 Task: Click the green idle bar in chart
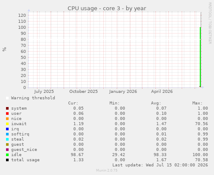(x=200, y=57)
